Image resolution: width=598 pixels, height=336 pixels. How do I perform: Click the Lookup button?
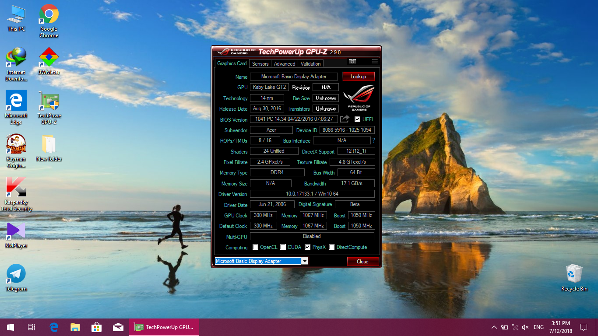point(359,77)
